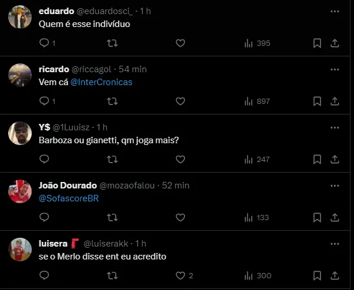Reply to Y$ tweet about Barboza
The width and height of the screenshot is (354, 290).
pos(44,159)
